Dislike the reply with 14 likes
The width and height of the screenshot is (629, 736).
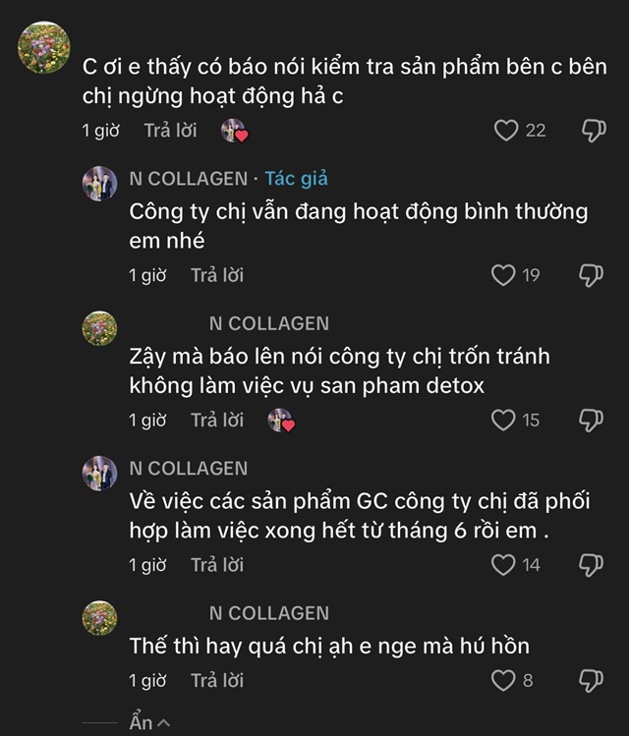click(x=591, y=565)
